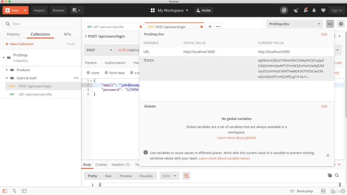Image resolution: width=347 pixels, height=195 pixels.
Task: Collapse the ProShop collection
Action: coord(4,57)
